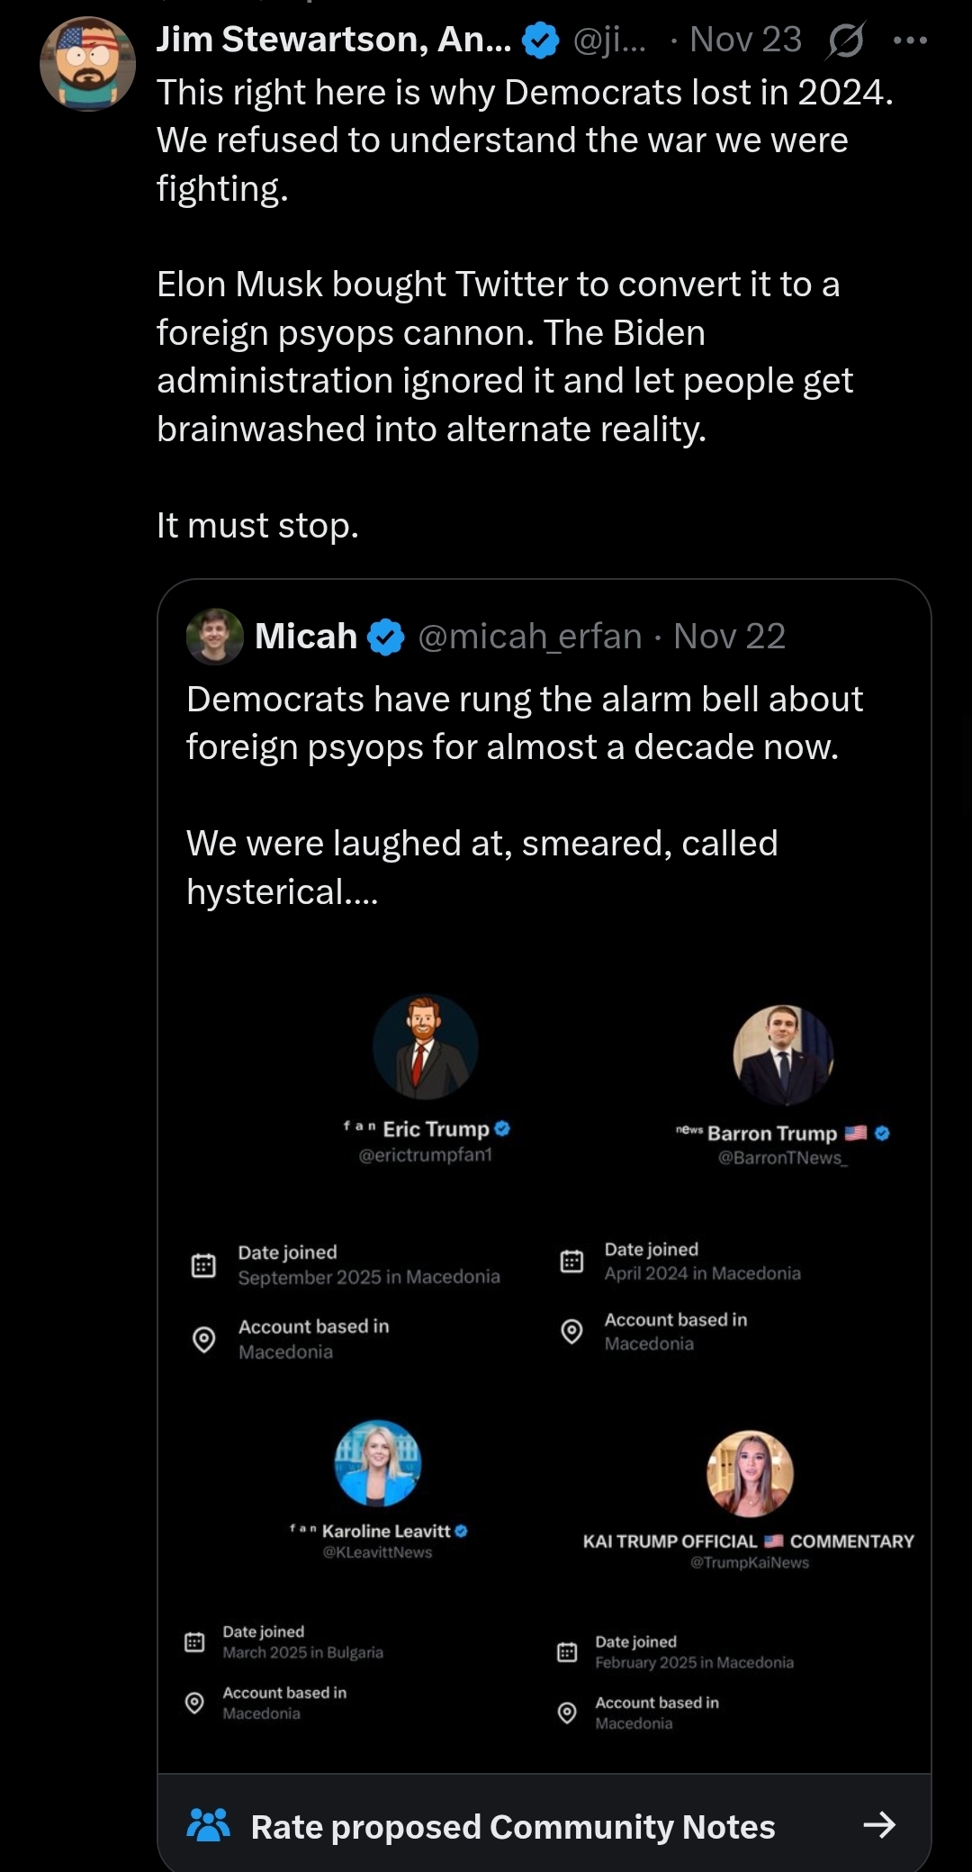Open quoted tweet text about foreign psyops
972x1872 pixels.
(x=524, y=723)
